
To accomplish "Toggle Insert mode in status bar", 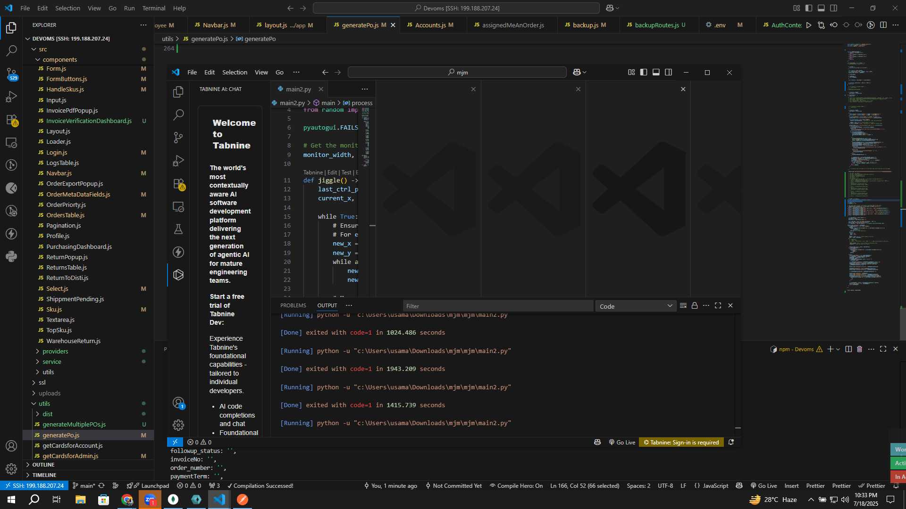I will point(791,486).
